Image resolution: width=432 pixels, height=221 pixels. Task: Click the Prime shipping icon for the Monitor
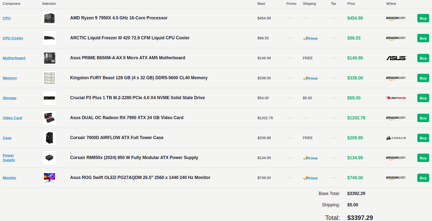pyautogui.click(x=310, y=178)
